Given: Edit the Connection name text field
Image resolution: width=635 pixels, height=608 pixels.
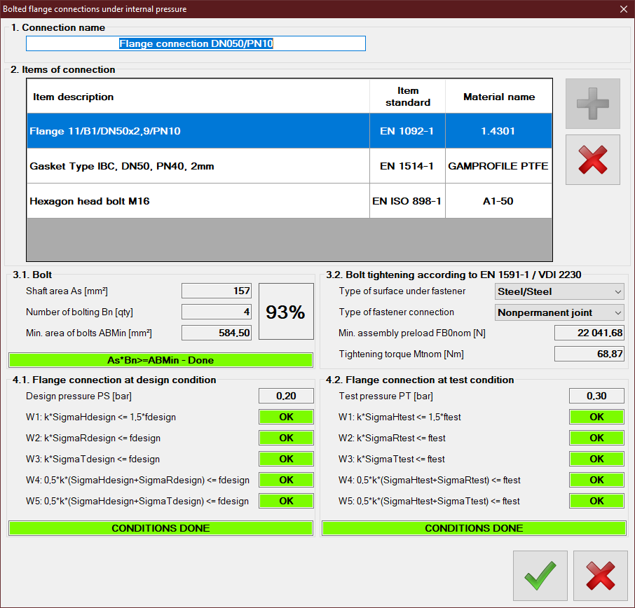Looking at the screenshot, I should point(196,43).
